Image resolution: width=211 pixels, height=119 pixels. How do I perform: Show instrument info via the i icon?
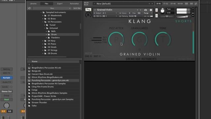[x=151, y=10]
